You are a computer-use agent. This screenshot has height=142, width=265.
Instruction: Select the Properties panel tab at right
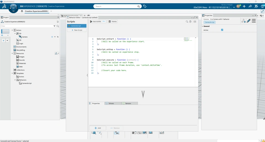tap(207, 15)
